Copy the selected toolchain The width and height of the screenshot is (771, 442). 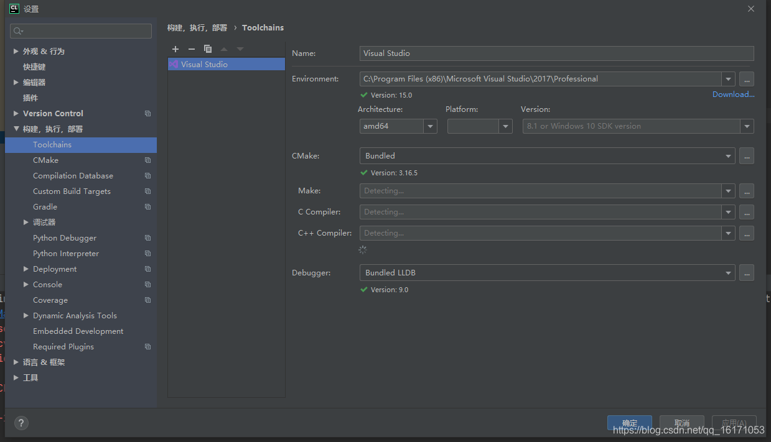coord(208,49)
